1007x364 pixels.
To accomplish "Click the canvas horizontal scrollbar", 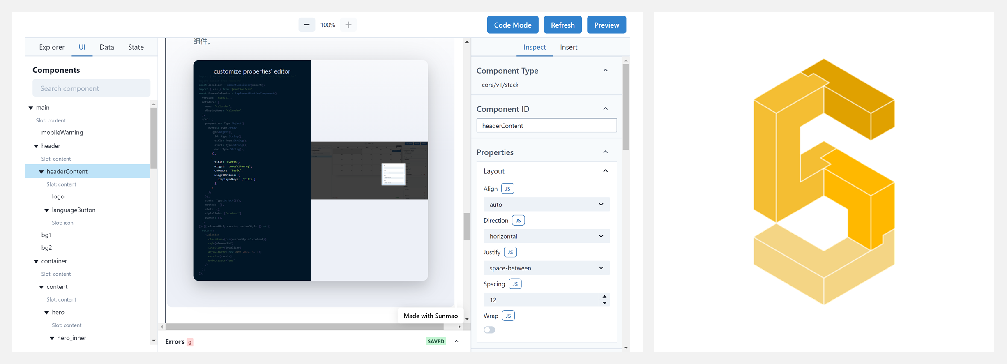I will point(304,327).
